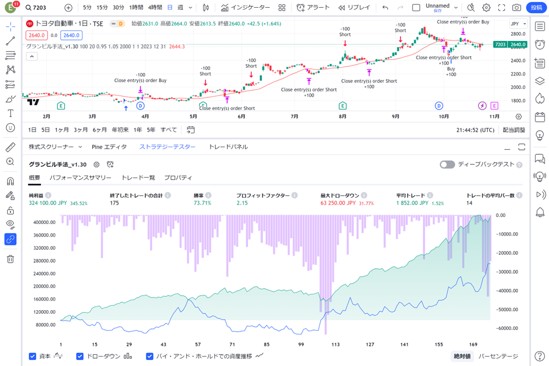
Task: Click the blue 投稿 publish button
Action: click(x=536, y=8)
